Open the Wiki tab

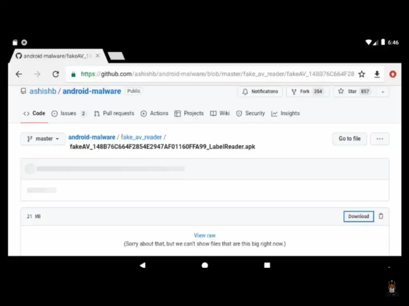(x=220, y=114)
